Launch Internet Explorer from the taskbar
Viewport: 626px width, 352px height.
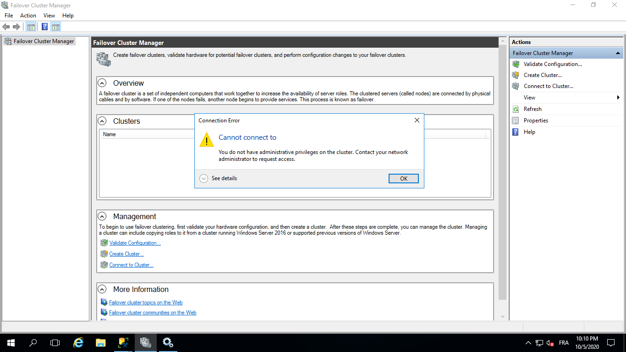click(x=79, y=342)
